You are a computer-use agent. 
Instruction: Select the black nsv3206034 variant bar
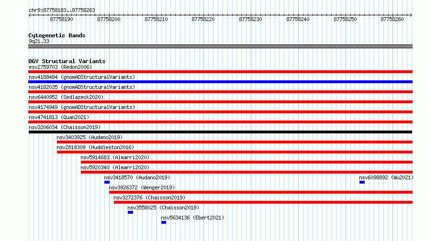(220, 132)
